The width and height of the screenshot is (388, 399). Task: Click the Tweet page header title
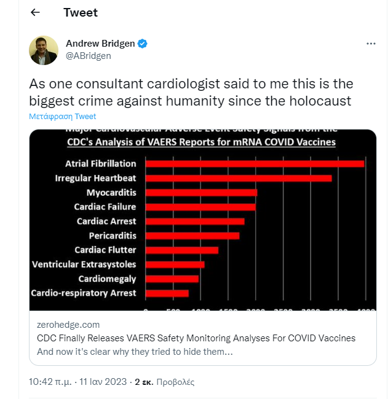(x=81, y=12)
